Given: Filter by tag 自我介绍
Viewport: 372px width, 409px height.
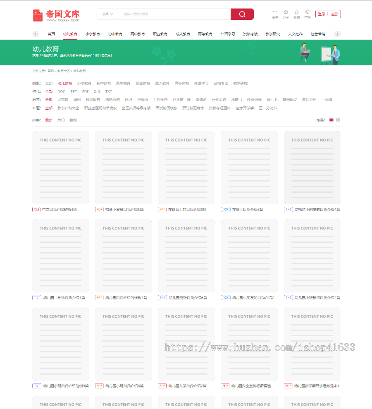Looking at the screenshot, I should 309,100.
